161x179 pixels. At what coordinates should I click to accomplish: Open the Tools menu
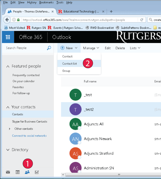tap(60, 2)
